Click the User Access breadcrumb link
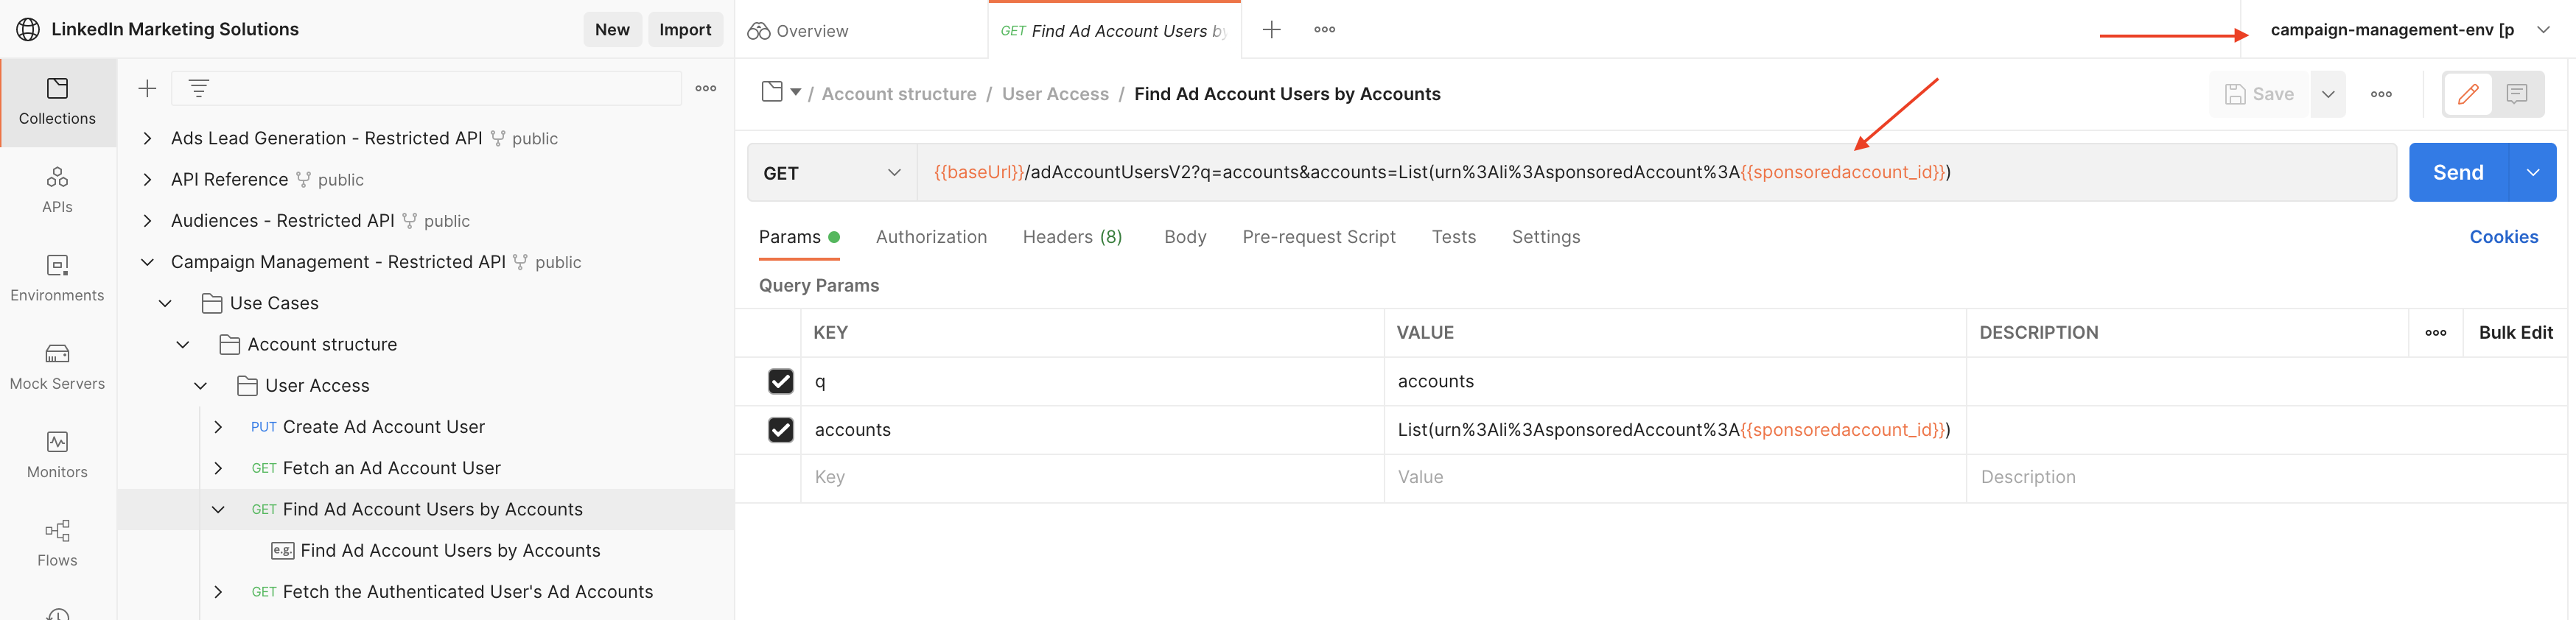Screen dimensions: 2576x620 (1055, 94)
